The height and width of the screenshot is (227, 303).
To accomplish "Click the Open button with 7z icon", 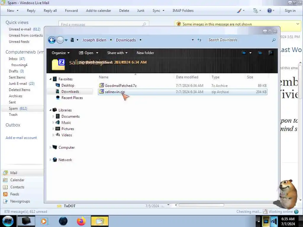I will point(86,53).
